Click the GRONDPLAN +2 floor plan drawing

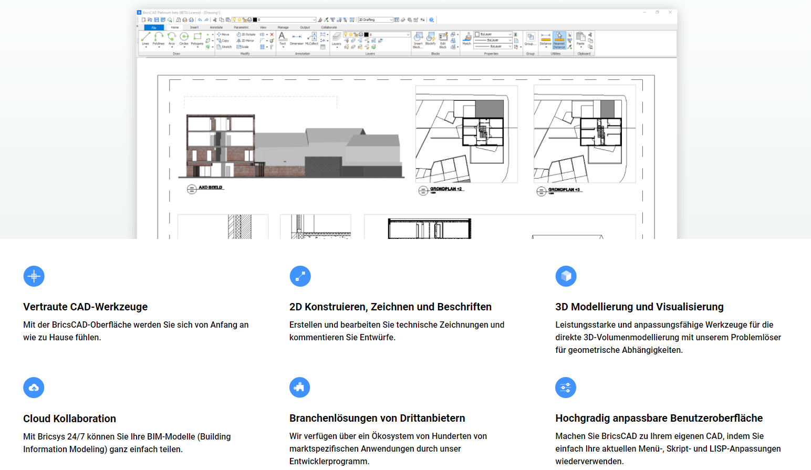(466, 134)
